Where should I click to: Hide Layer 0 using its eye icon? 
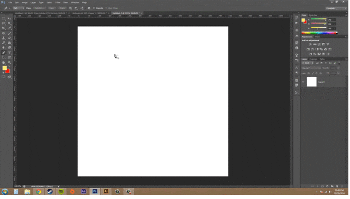(303, 82)
